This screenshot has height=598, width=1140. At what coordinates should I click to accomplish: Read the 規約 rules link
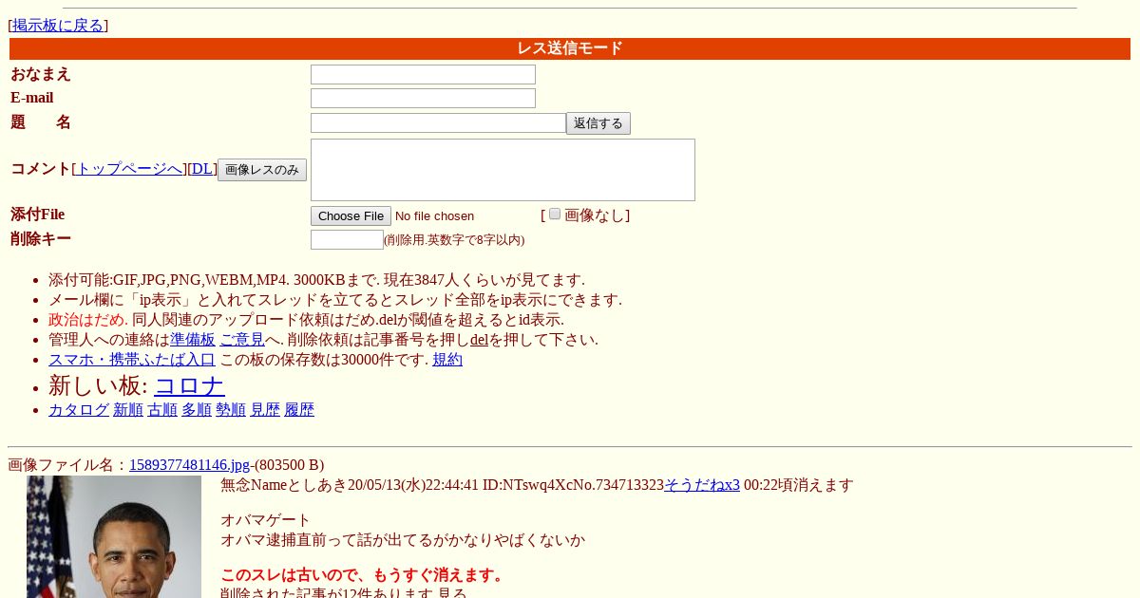coord(447,360)
